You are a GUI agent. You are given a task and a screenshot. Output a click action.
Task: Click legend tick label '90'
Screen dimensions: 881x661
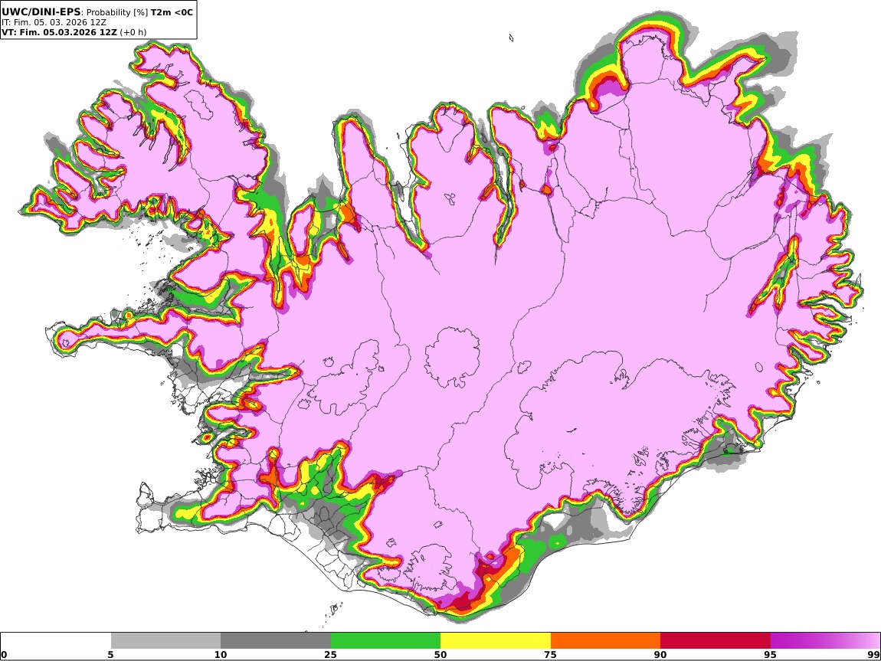pos(660,655)
